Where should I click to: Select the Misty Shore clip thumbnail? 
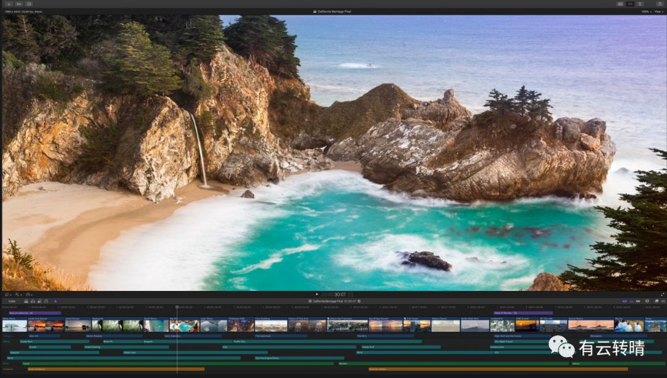pyautogui.click(x=14, y=324)
